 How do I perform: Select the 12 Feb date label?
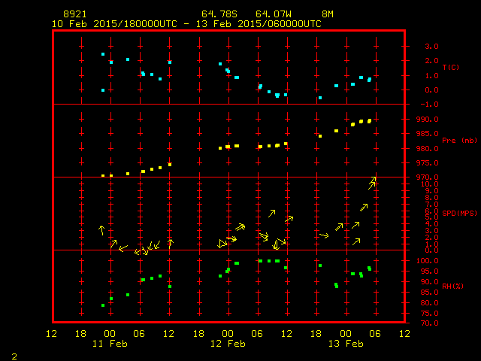click(x=227, y=344)
